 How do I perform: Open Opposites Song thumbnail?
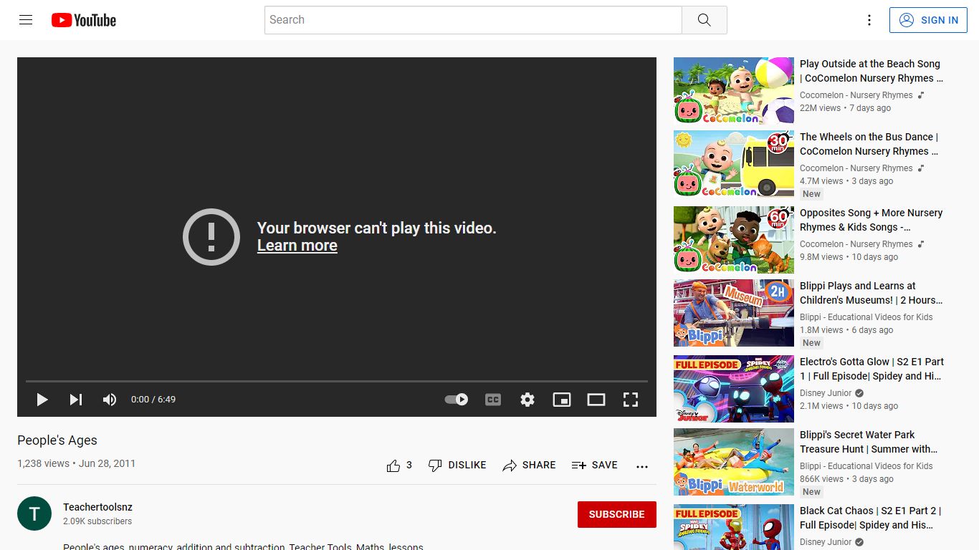click(734, 240)
